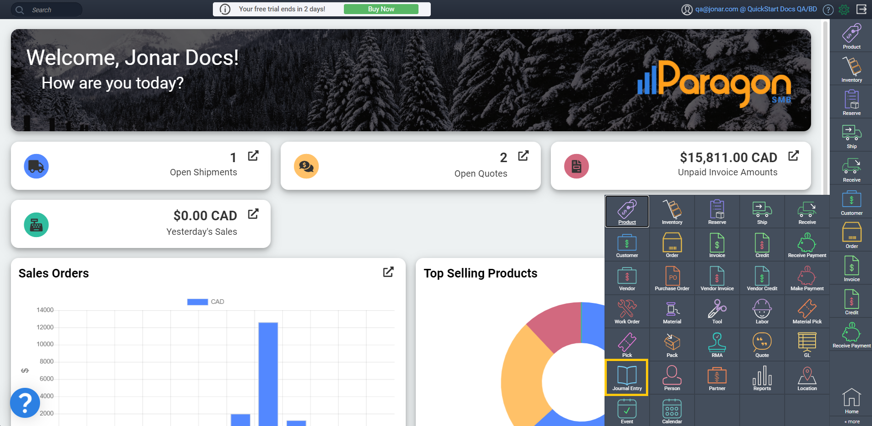Select Credit in the expanded module grid
The width and height of the screenshot is (872, 426).
(x=762, y=245)
